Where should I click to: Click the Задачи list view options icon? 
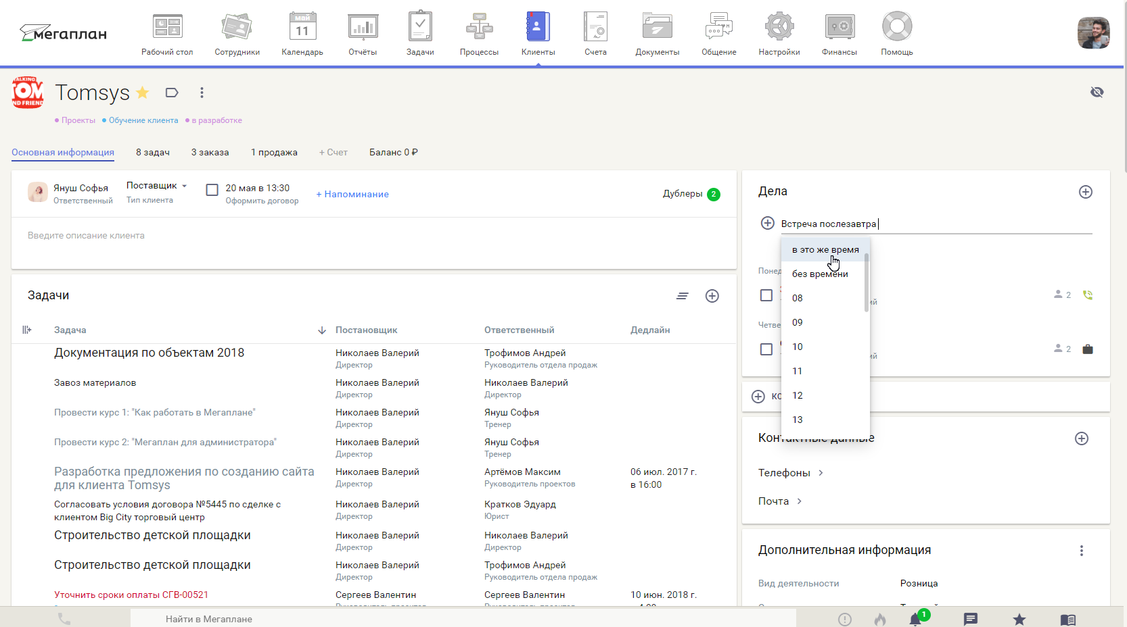point(683,296)
